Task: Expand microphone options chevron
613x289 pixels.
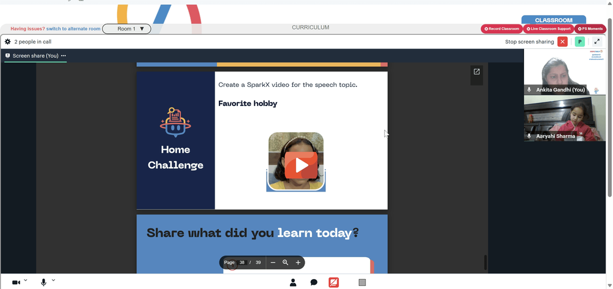Action: click(x=53, y=280)
